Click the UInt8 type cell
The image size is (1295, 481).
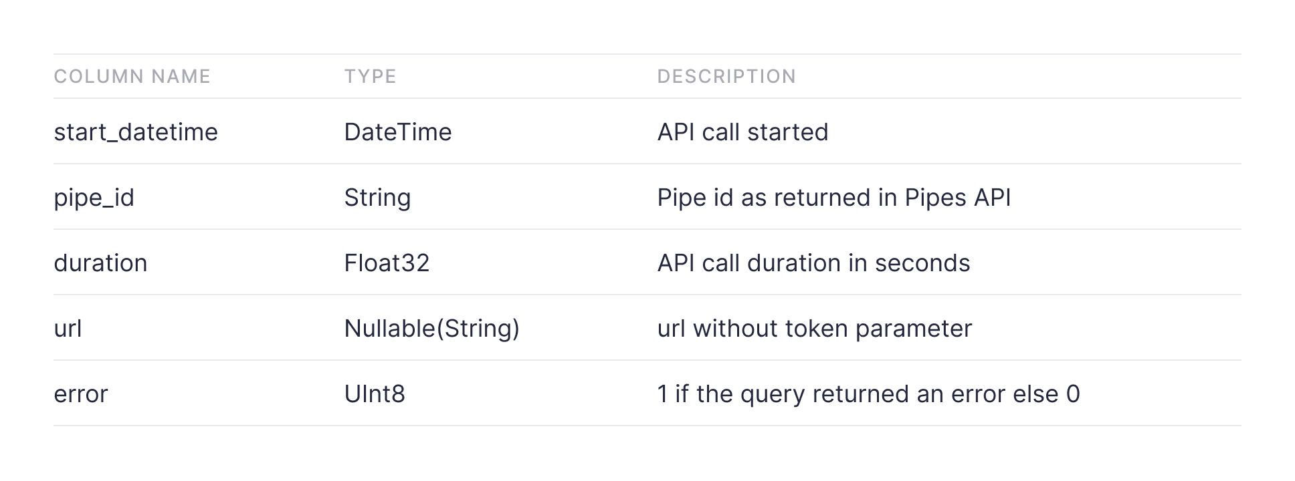375,393
